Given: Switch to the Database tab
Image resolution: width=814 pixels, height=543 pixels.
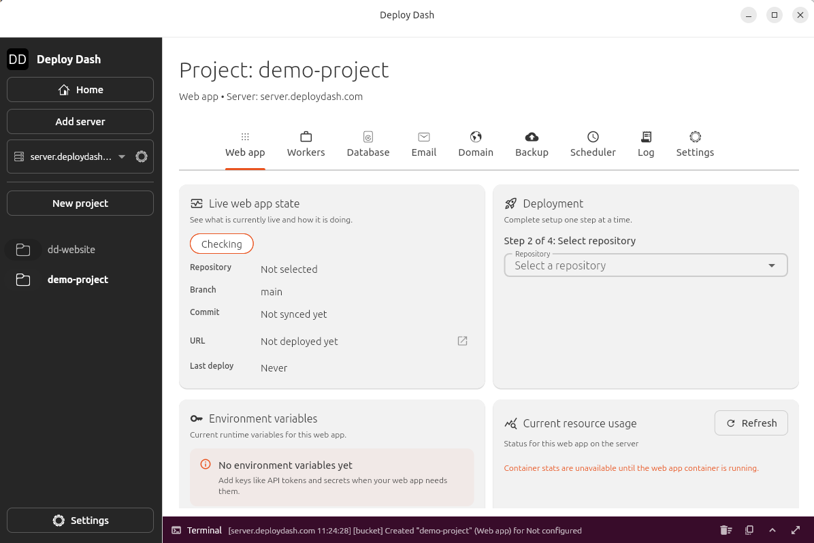Looking at the screenshot, I should pyautogui.click(x=368, y=144).
